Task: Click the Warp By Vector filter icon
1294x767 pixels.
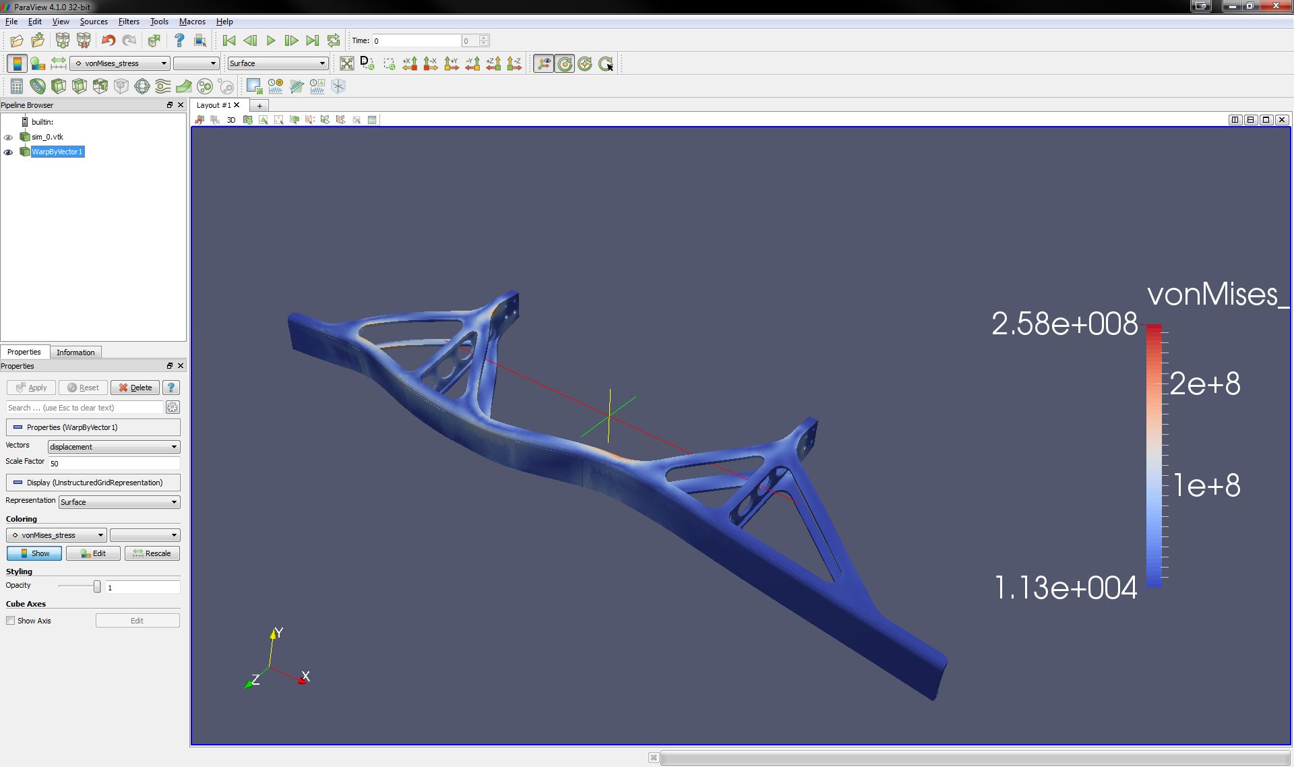Action: (x=184, y=86)
